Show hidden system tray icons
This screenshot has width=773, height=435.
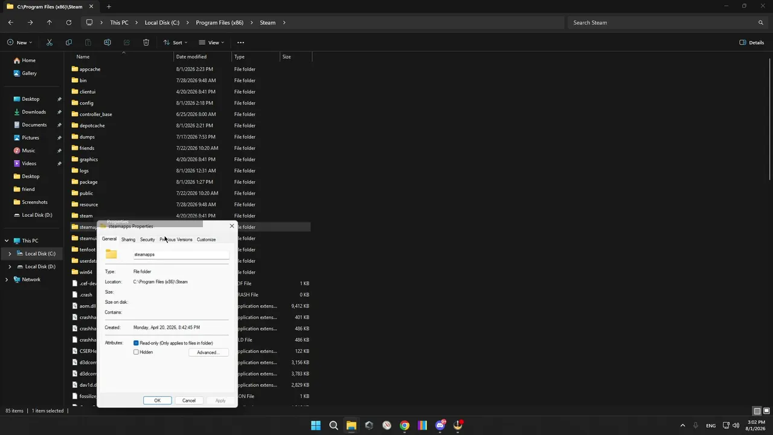tap(682, 425)
